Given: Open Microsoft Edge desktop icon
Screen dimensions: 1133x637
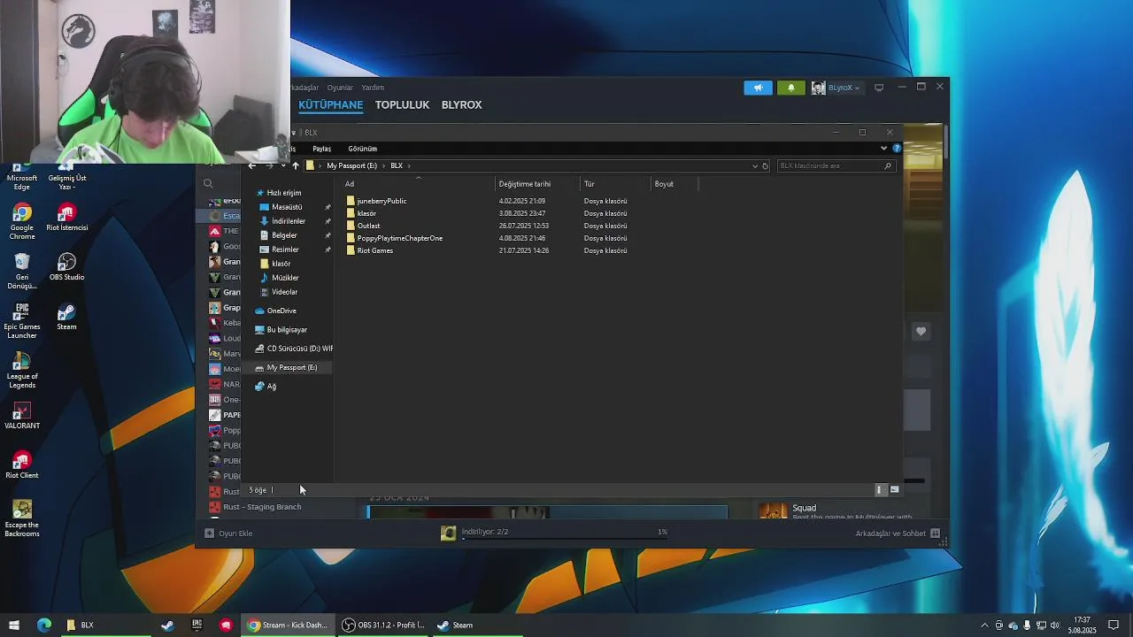Looking at the screenshot, I should tap(22, 176).
